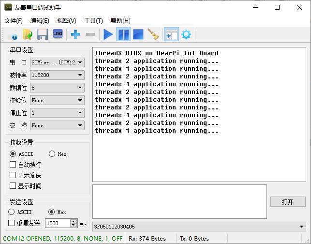The height and width of the screenshot is (244, 311).
Task: Click the 打开 button
Action: [288, 202]
